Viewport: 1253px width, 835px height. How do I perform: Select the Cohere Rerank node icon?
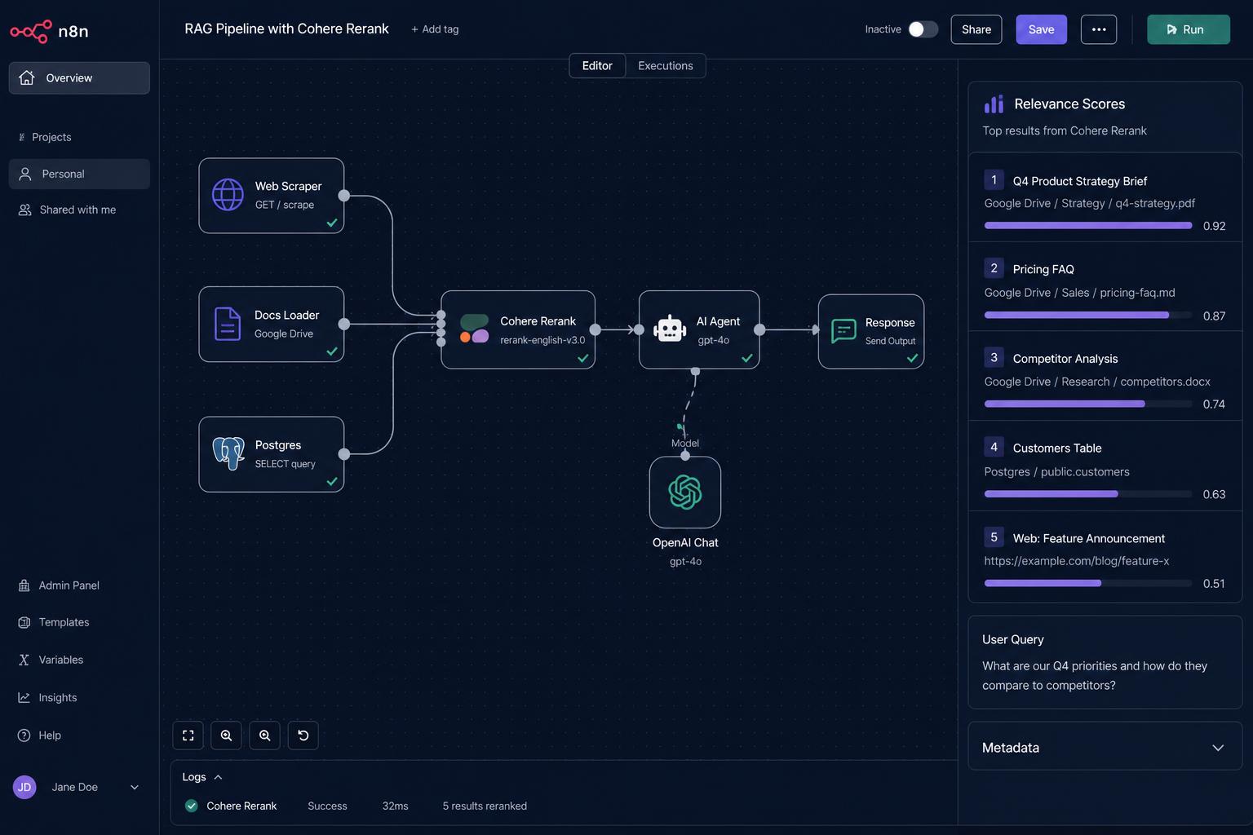pyautogui.click(x=474, y=329)
